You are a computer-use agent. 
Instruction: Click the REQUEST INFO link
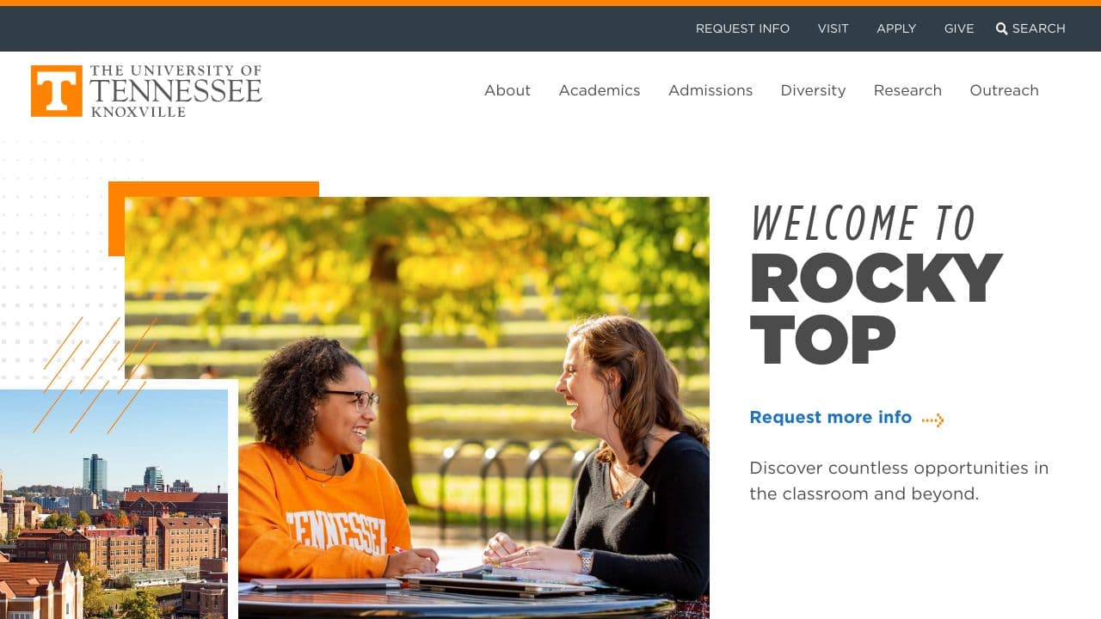point(742,28)
